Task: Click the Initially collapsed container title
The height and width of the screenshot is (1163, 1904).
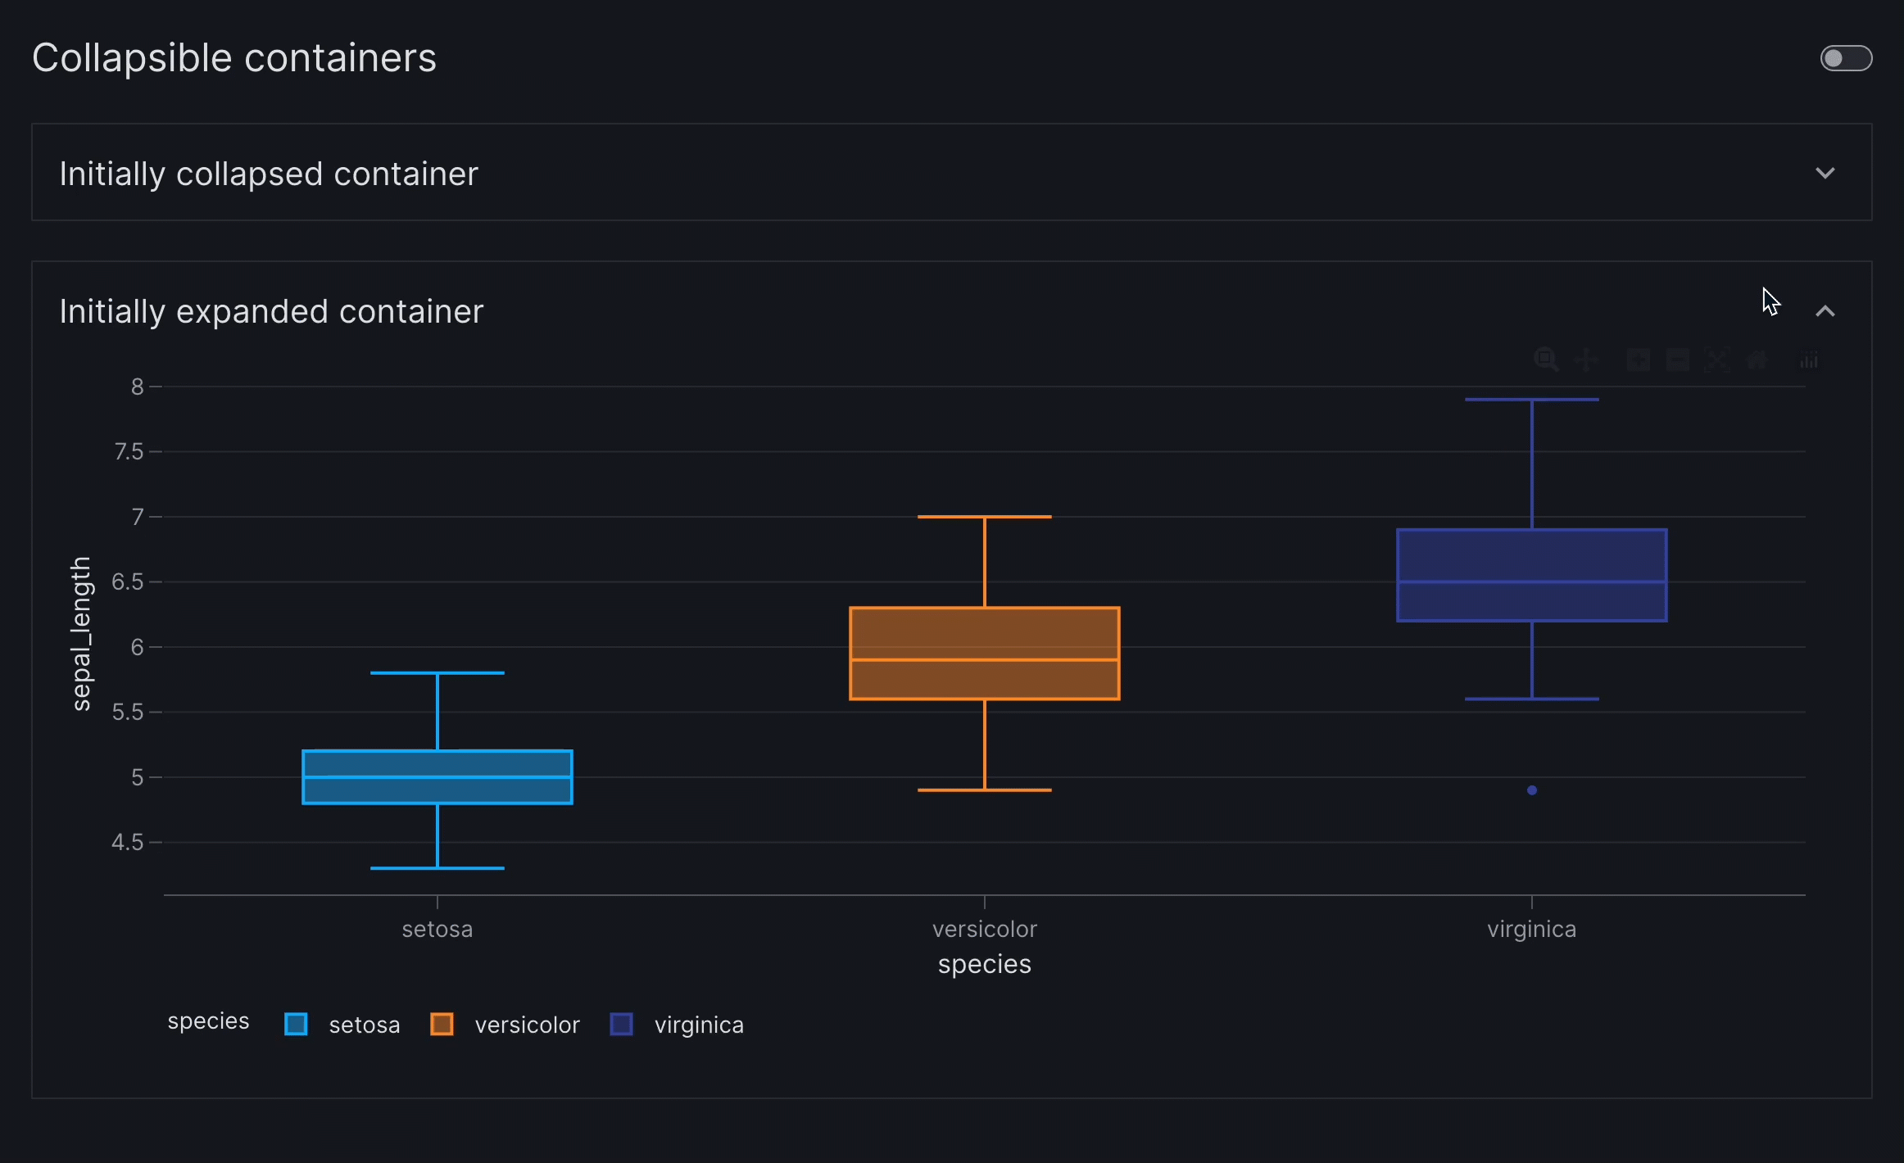Action: (x=269, y=174)
